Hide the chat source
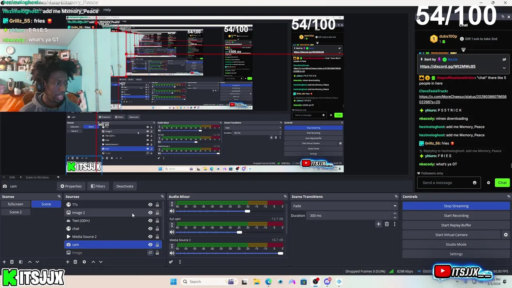Viewport: 512px width, 288px height. pos(150,228)
